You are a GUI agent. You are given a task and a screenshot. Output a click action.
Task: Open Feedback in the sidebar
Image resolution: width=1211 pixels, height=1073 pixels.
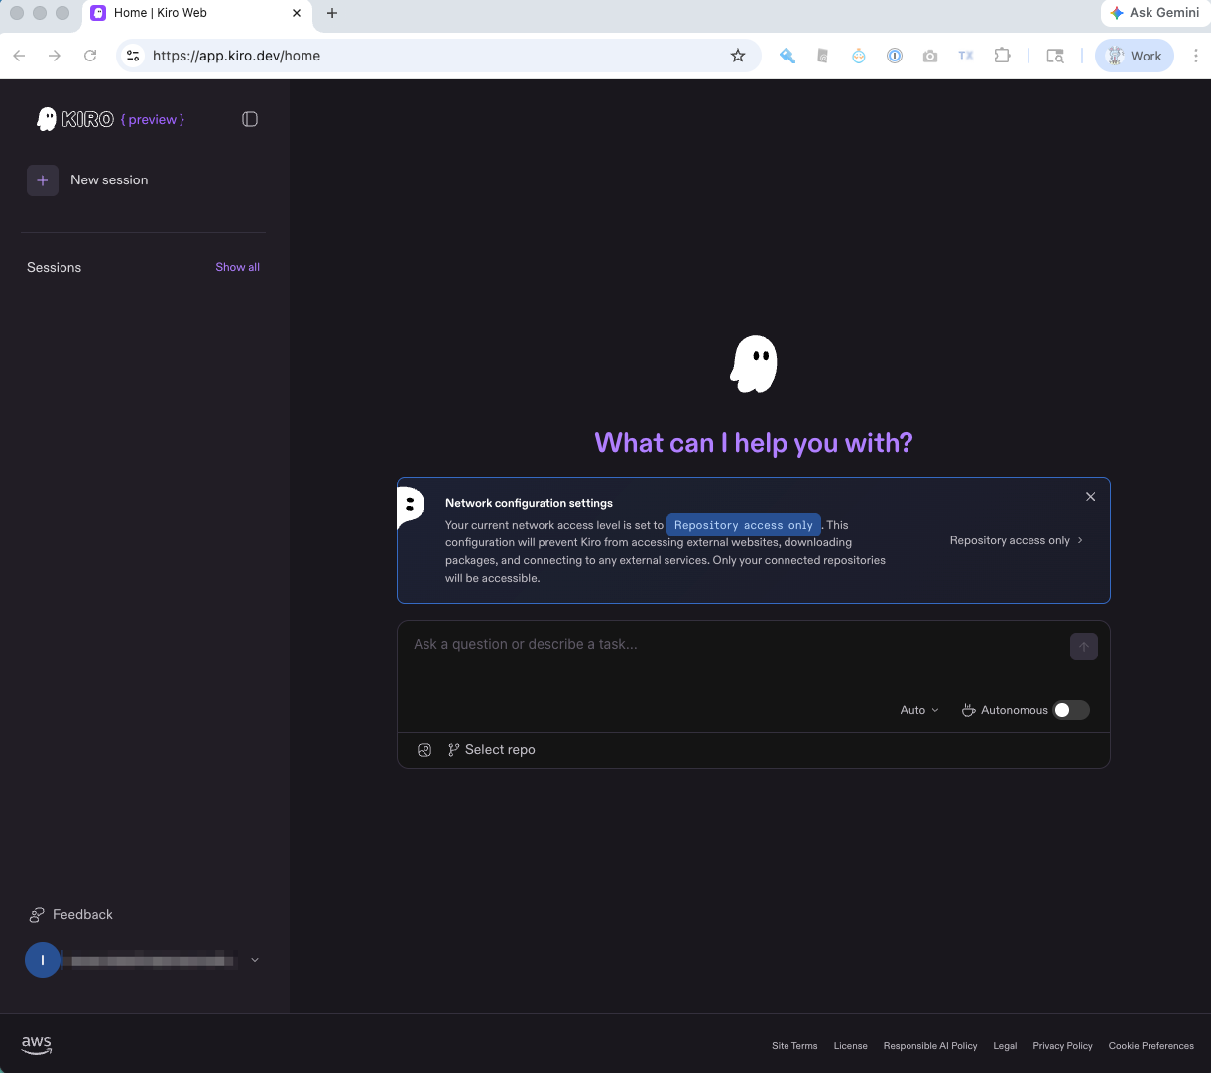click(x=70, y=914)
